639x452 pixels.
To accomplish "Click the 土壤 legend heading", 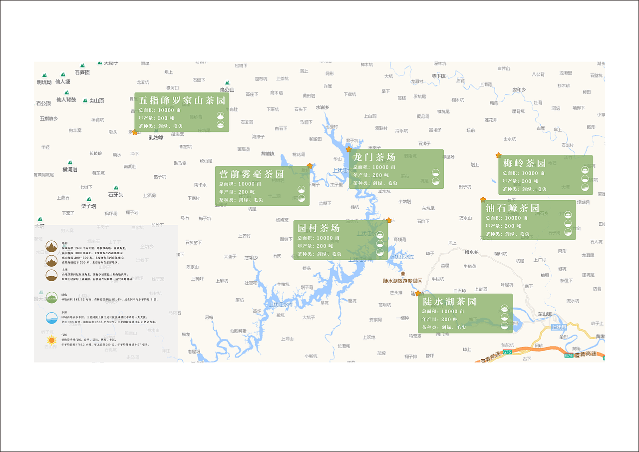I will click(64, 269).
